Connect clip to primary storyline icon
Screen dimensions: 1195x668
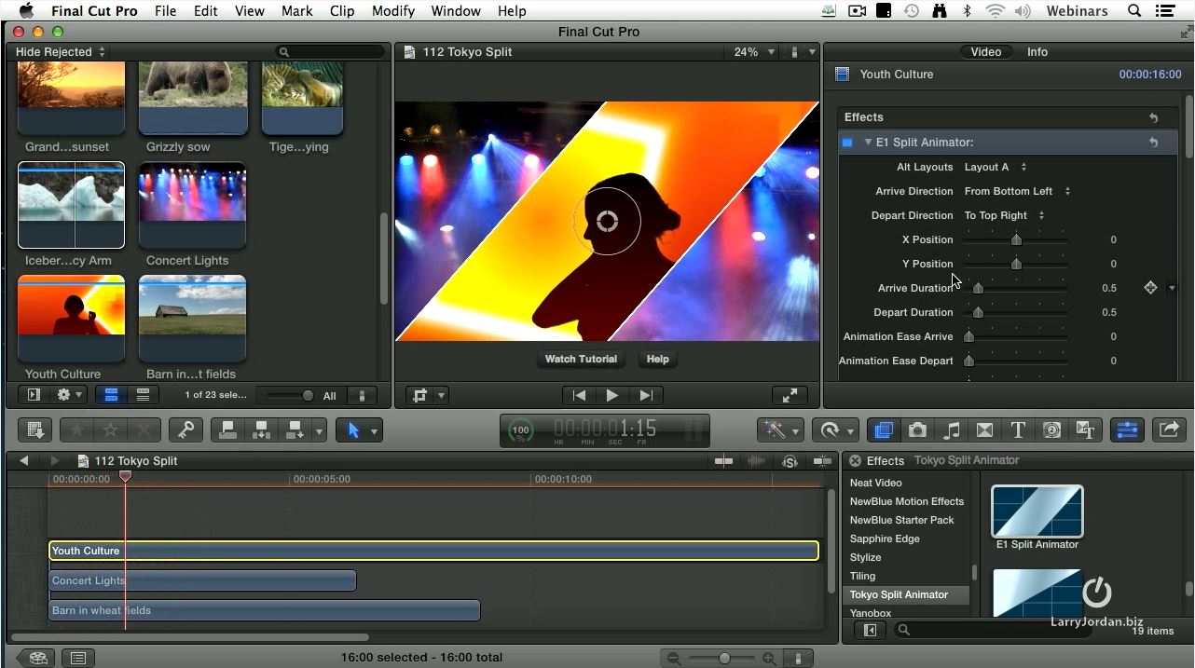pos(228,429)
